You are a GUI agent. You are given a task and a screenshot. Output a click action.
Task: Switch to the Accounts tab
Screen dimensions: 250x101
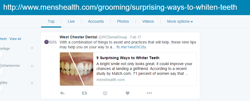(x=96, y=22)
